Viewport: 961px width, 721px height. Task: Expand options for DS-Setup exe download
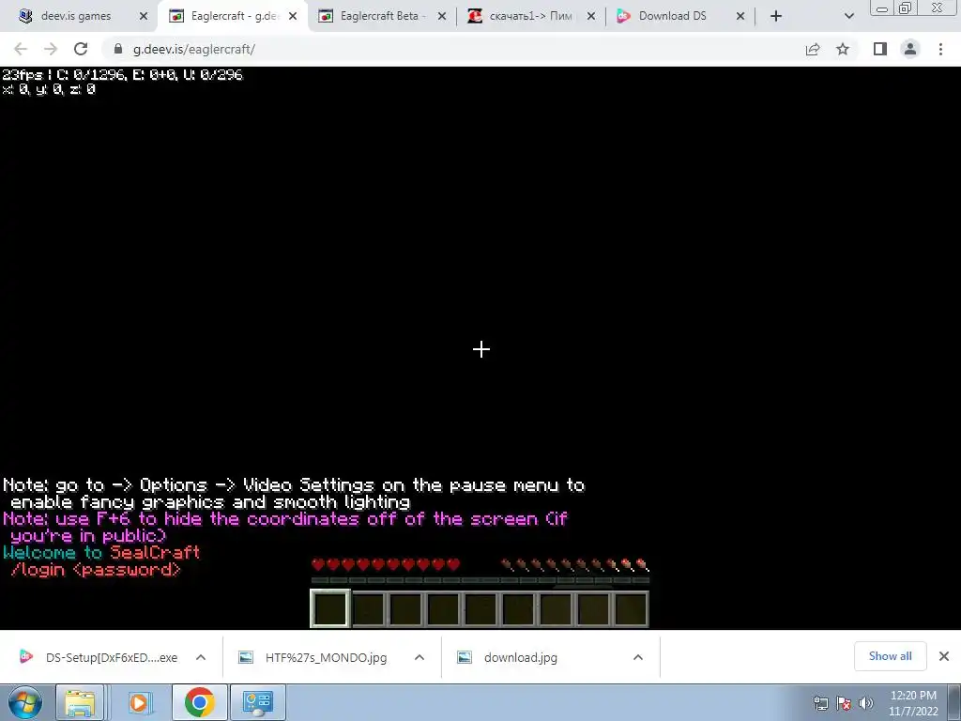tap(201, 657)
